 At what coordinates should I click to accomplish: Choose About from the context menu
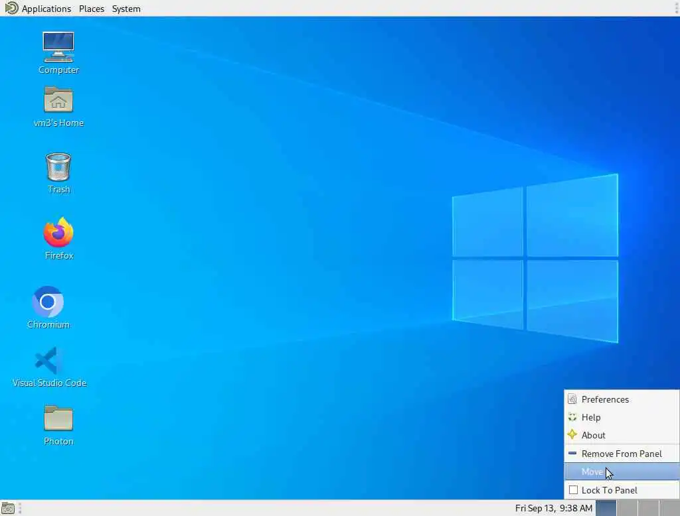pyautogui.click(x=622, y=435)
